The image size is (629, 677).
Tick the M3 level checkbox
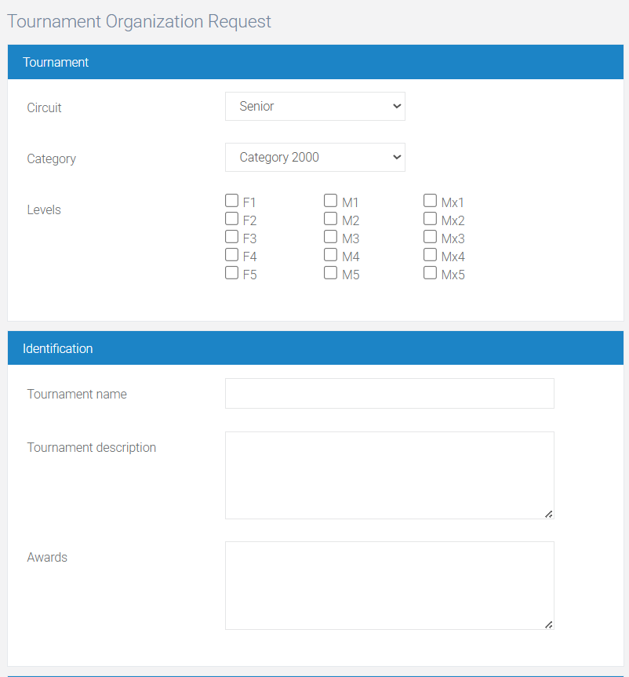[330, 237]
